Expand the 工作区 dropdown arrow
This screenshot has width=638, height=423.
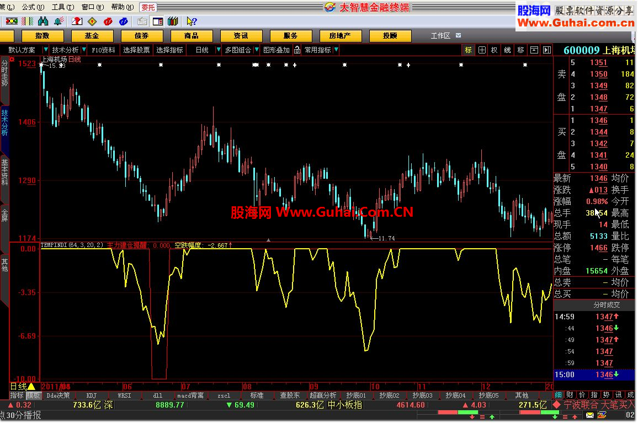click(459, 35)
